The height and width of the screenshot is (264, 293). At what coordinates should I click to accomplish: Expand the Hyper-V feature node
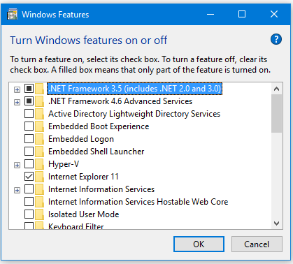coord(17,165)
